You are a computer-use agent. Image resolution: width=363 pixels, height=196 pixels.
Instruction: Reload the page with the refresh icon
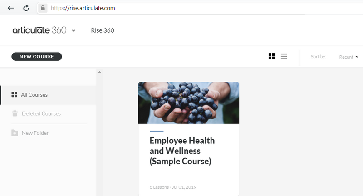tap(26, 8)
